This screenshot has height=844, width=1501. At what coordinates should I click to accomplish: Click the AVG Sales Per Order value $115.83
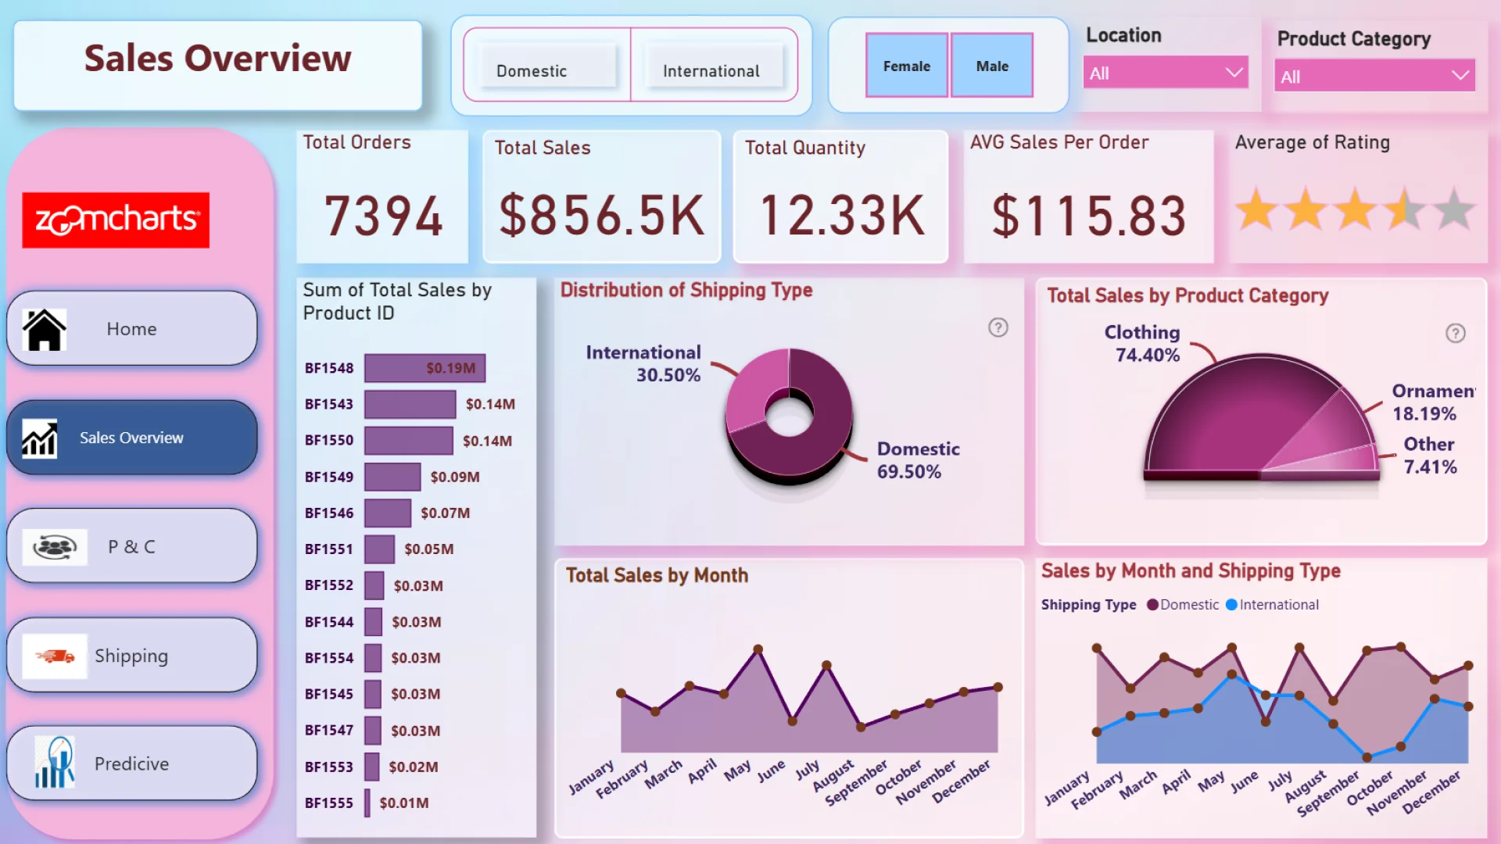coord(1089,216)
